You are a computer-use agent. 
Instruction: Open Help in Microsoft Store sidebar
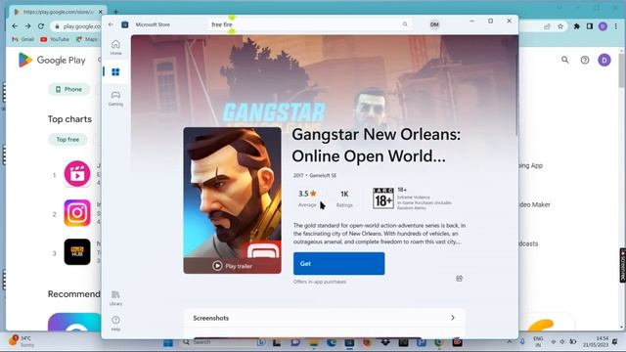tap(115, 324)
